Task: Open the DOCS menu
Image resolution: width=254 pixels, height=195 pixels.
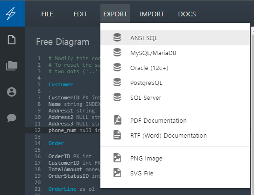Action: coord(187,14)
